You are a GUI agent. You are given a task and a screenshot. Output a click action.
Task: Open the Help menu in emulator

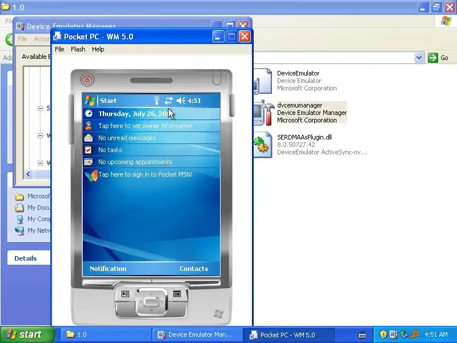pyautogui.click(x=98, y=49)
